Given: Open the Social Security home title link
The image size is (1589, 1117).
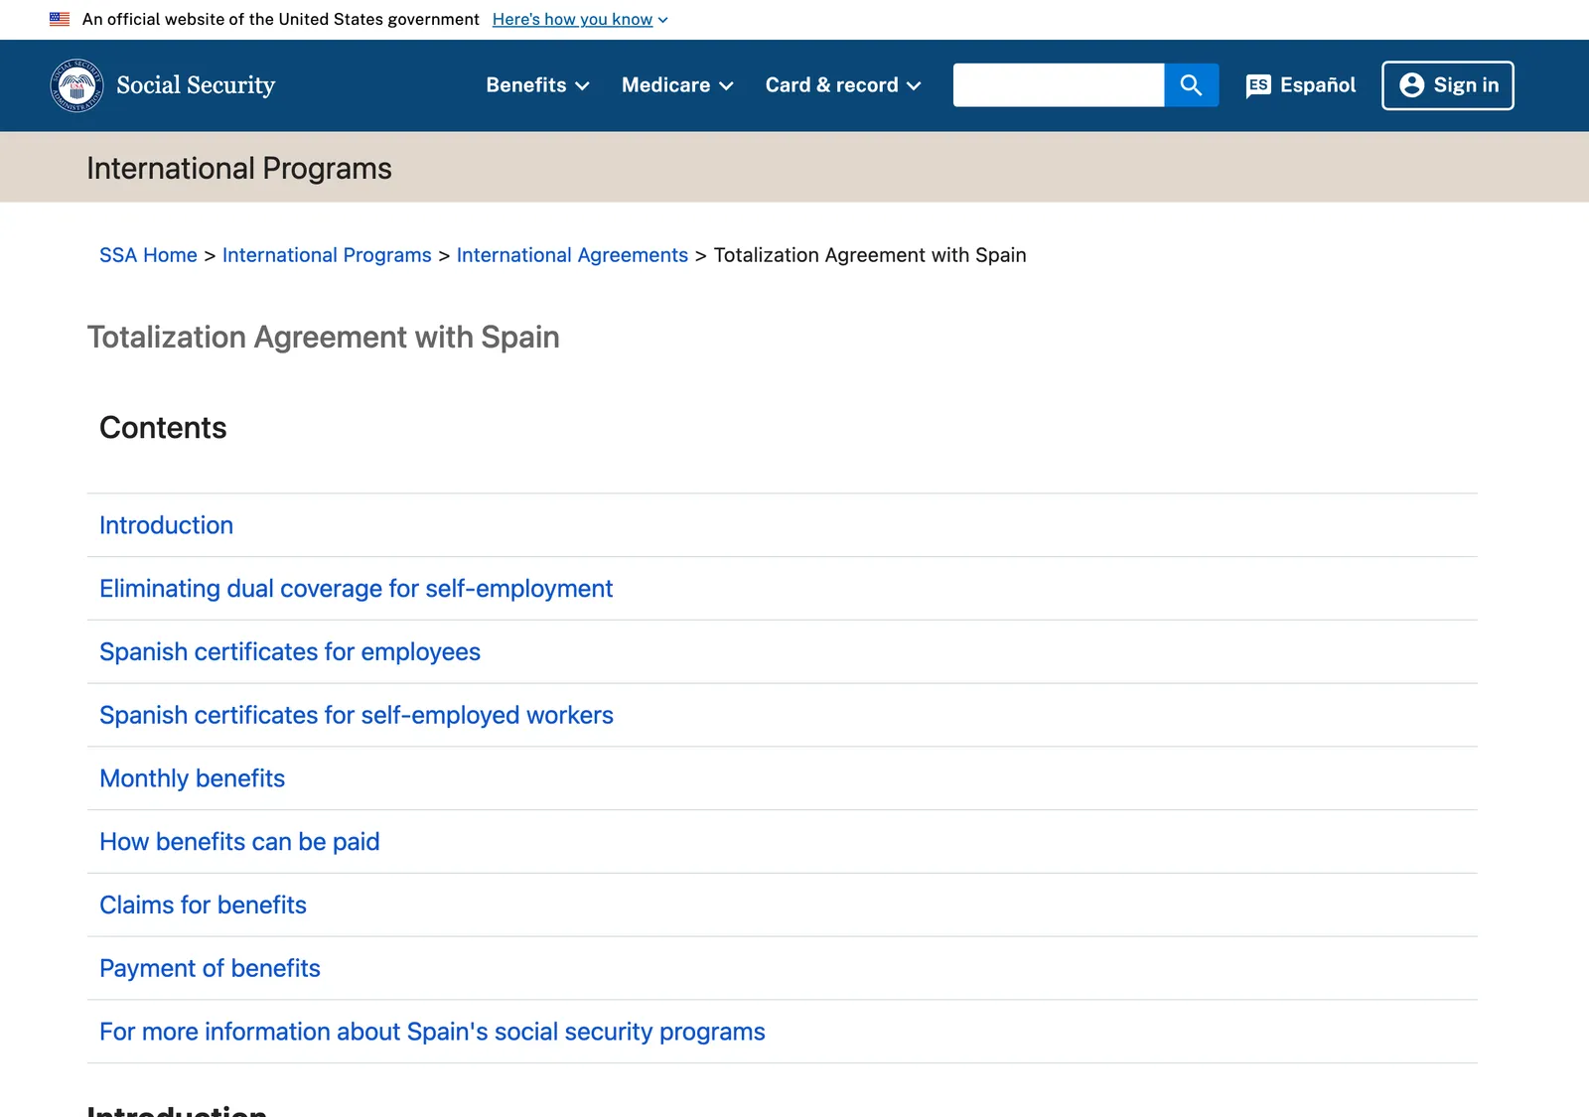Looking at the screenshot, I should click(x=196, y=85).
